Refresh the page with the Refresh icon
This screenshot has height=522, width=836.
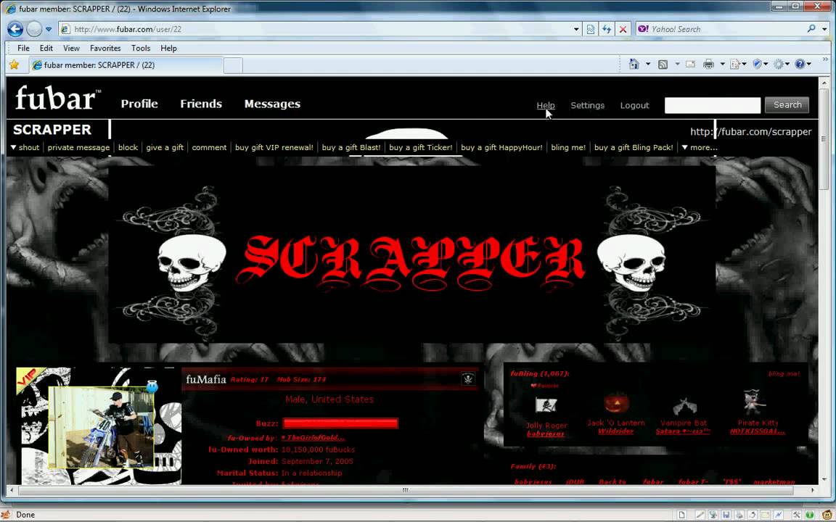tap(607, 29)
